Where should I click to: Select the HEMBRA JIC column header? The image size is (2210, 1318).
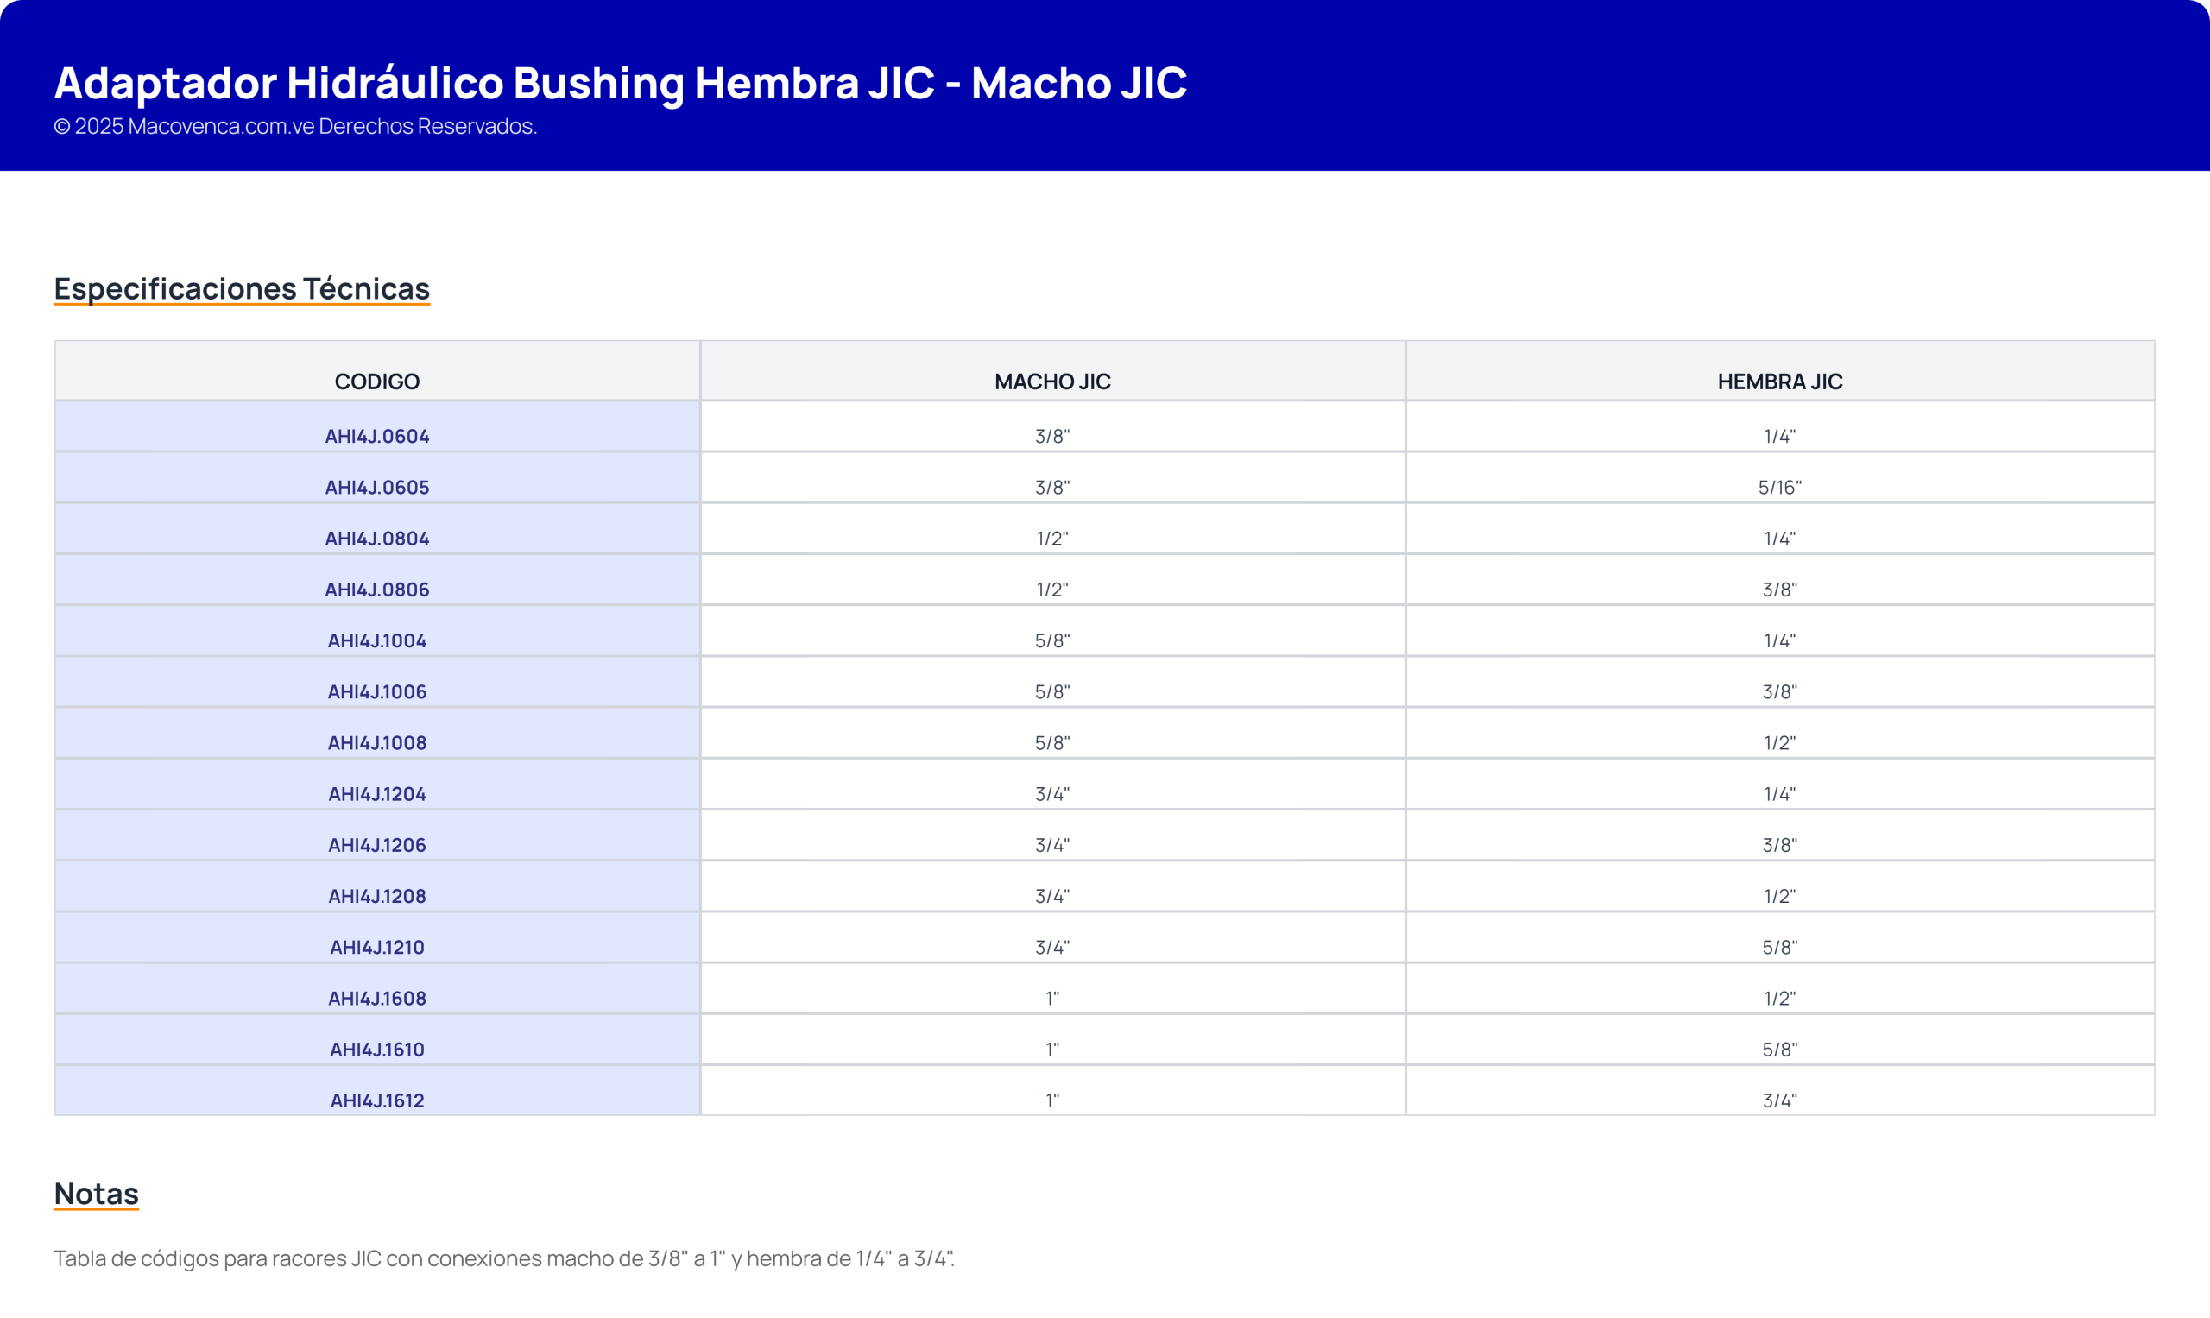[1779, 381]
